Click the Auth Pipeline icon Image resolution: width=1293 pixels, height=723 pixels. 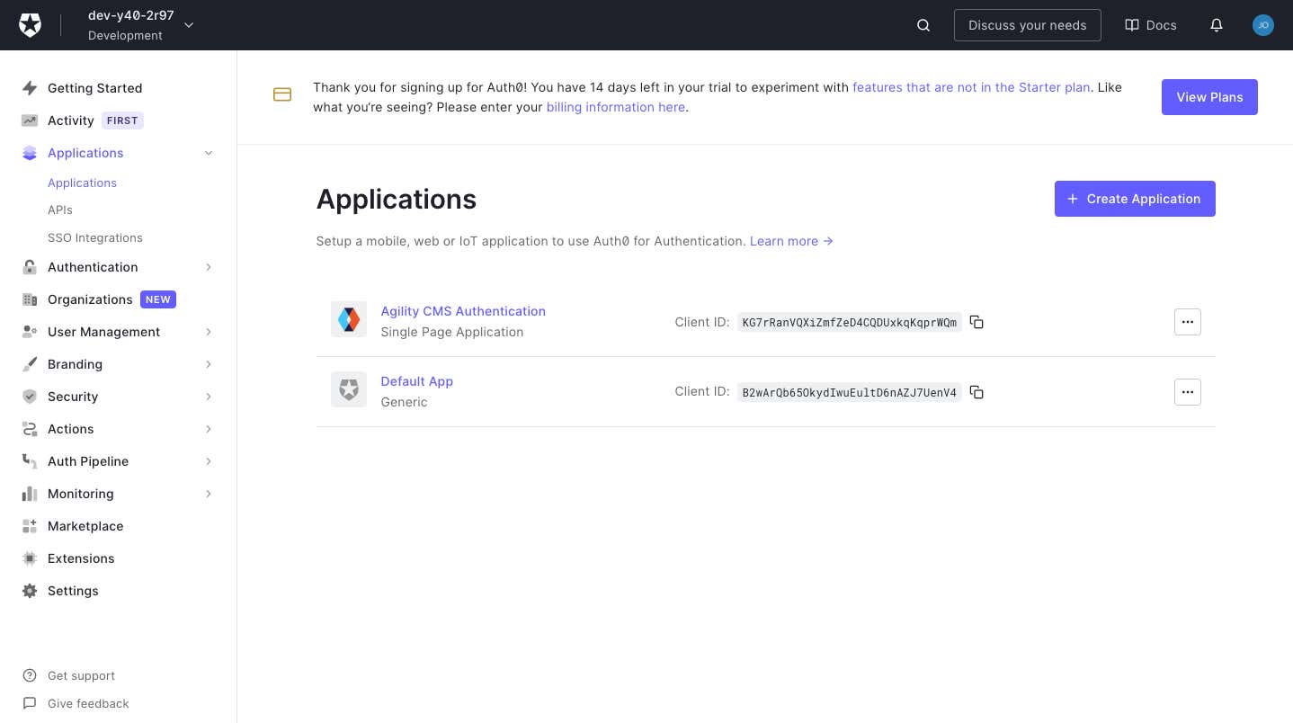[30, 461]
